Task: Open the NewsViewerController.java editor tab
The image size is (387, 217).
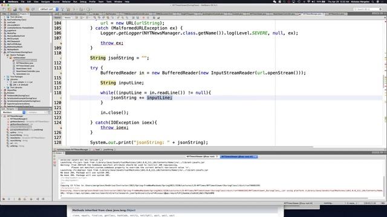Action: point(284,14)
